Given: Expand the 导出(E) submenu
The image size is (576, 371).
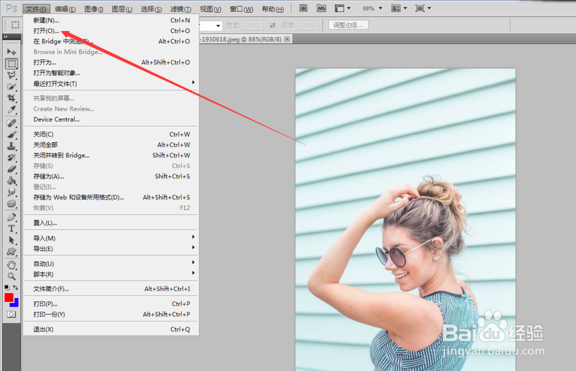Looking at the screenshot, I should [x=111, y=249].
